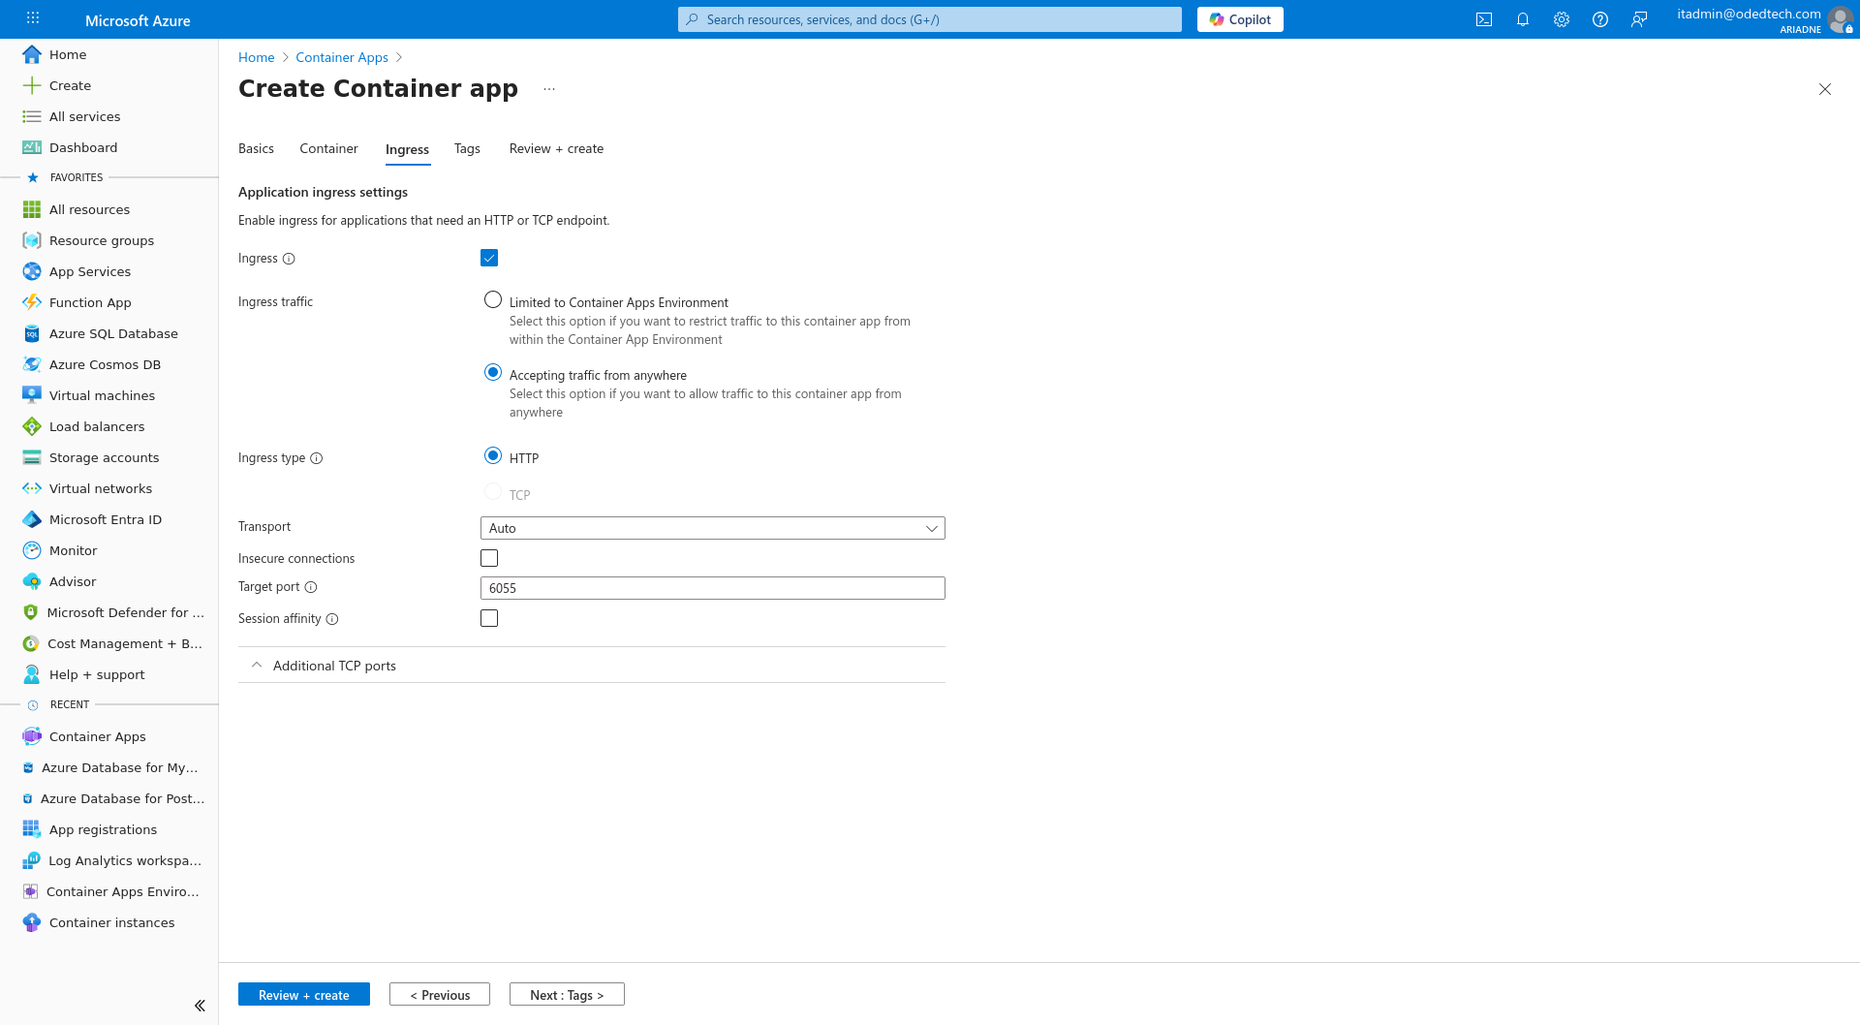This screenshot has width=1860, height=1025.
Task: Open the help question mark icon
Action: tap(1600, 19)
